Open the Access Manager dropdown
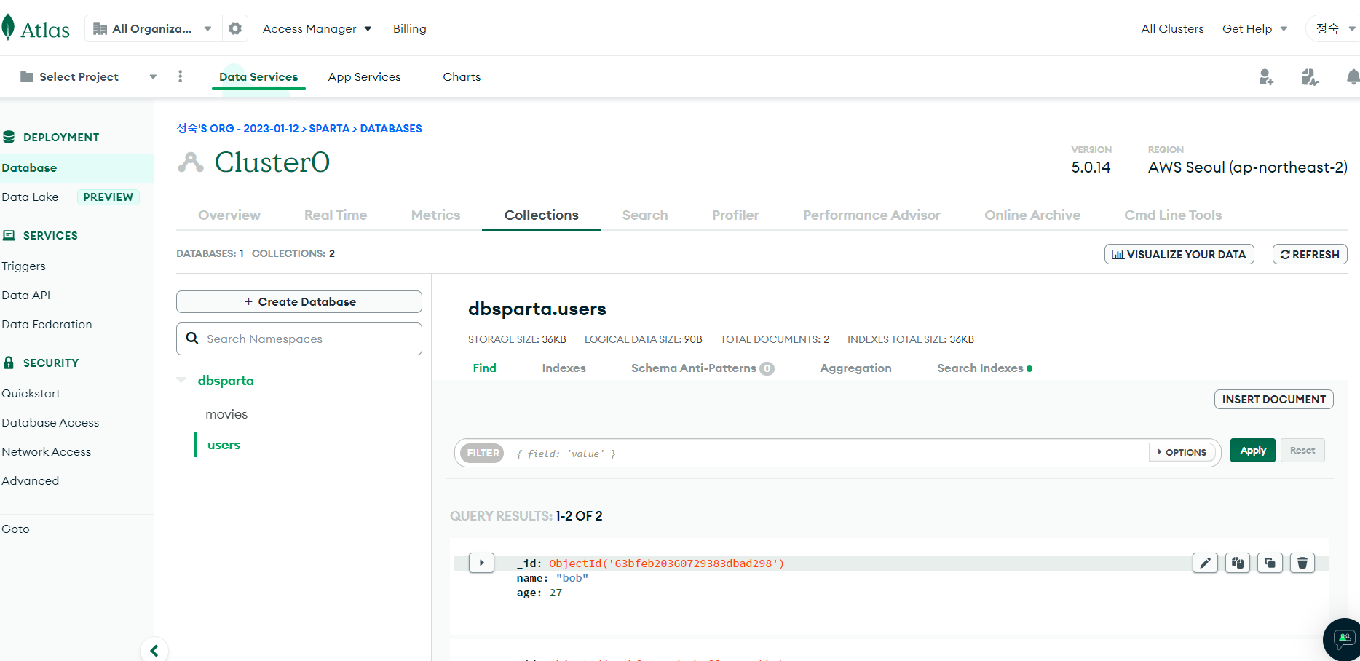The width and height of the screenshot is (1360, 661). (x=317, y=28)
